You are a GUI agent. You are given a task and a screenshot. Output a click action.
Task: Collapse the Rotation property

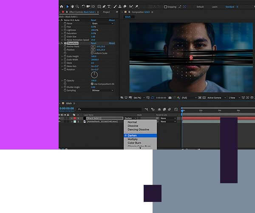(x=62, y=69)
